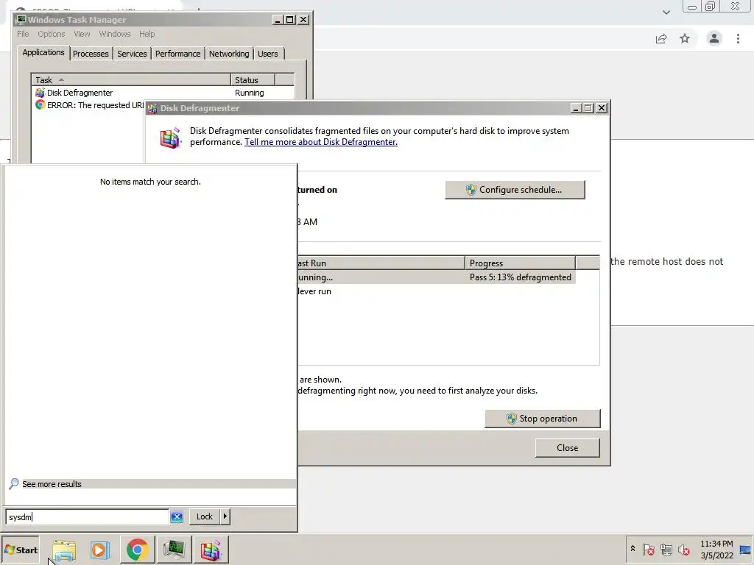The width and height of the screenshot is (754, 565).
Task: Bookmark this page with the star icon
Action: tap(685, 38)
